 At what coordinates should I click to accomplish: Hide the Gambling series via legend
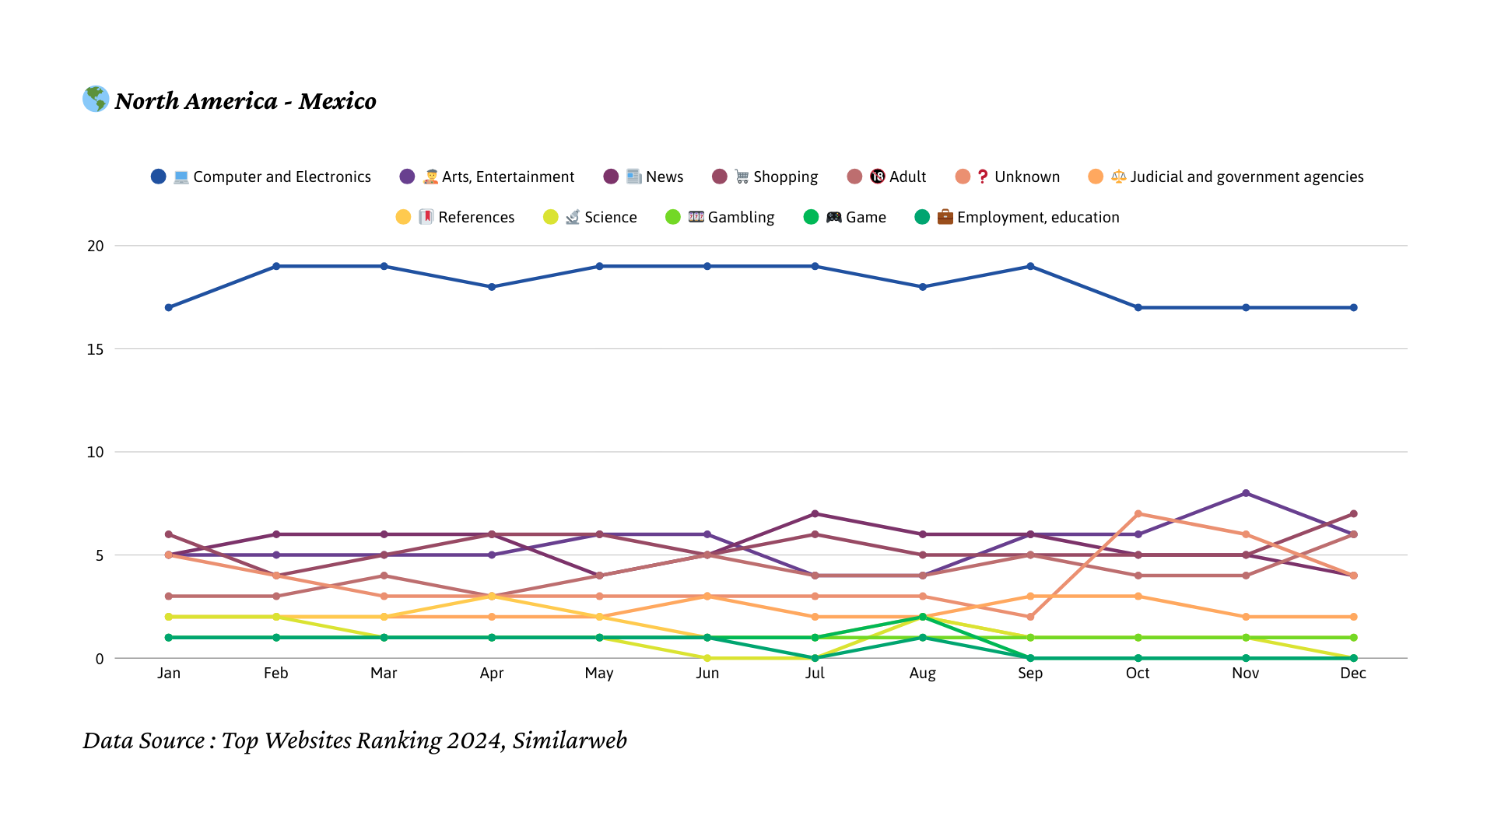(x=740, y=218)
